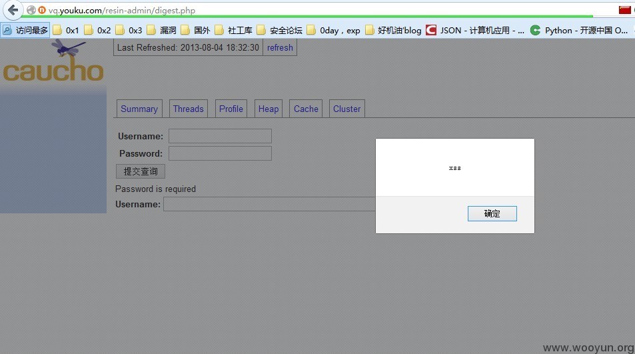Click the caucho dragonfly logo

point(53,61)
